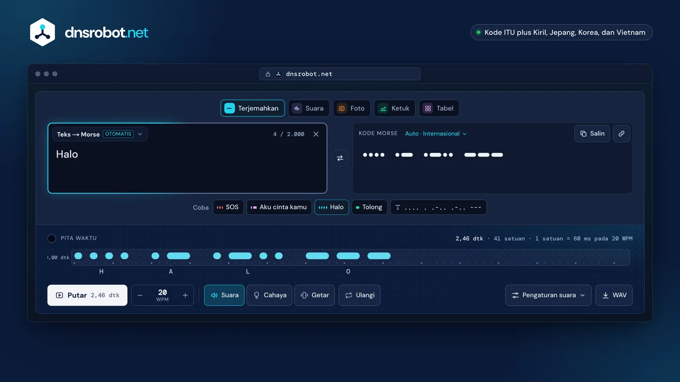Enable Ulangi loop playback
680x382 pixels.
[x=360, y=295]
